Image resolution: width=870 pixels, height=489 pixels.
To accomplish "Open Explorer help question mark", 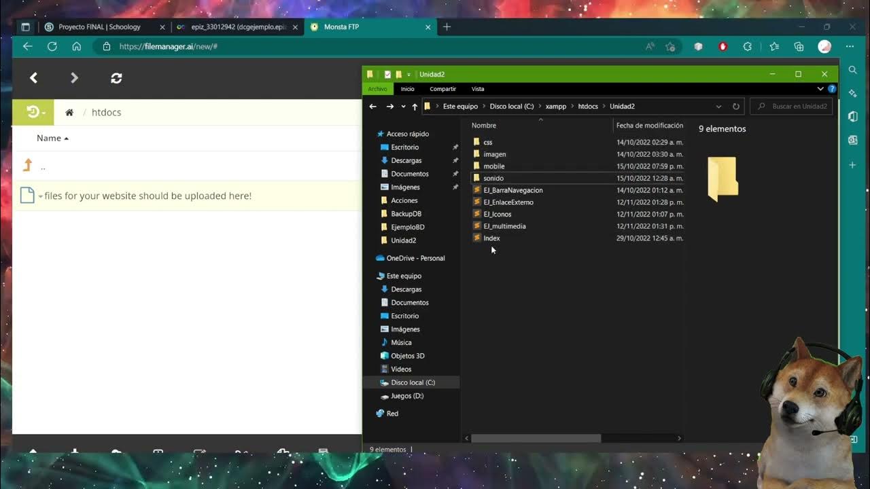I will pyautogui.click(x=832, y=89).
